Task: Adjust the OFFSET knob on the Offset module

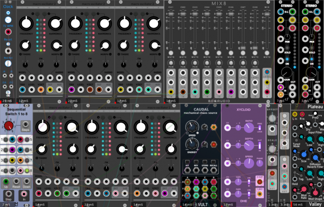Action: (272, 118)
